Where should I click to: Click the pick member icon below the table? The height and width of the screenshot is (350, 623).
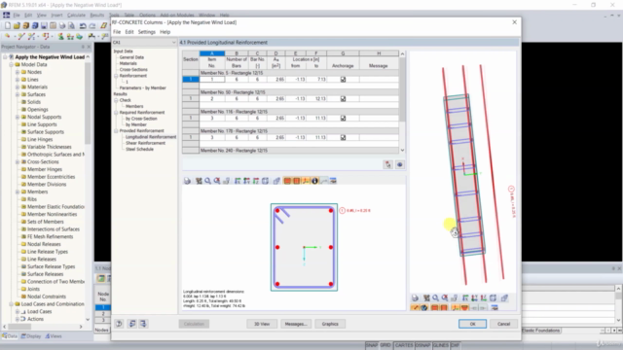[x=388, y=164]
